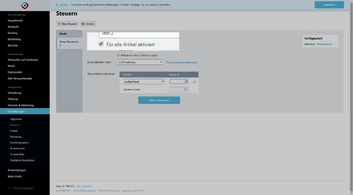Click the shop logo icon in the sidebar
This screenshot has width=353, height=195.
click(x=25, y=6)
